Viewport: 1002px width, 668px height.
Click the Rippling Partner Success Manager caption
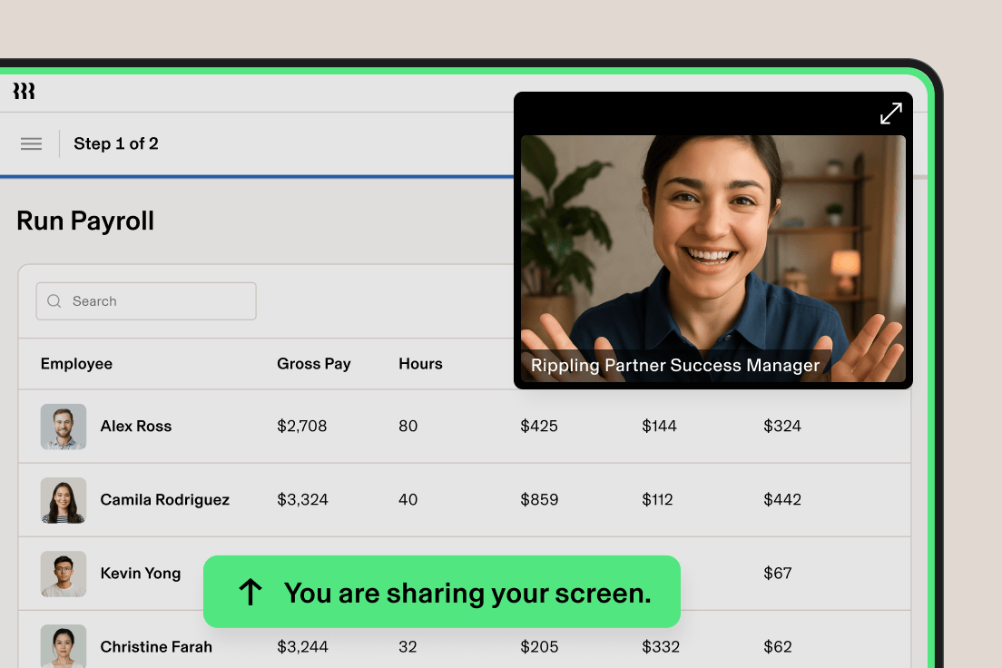point(675,366)
